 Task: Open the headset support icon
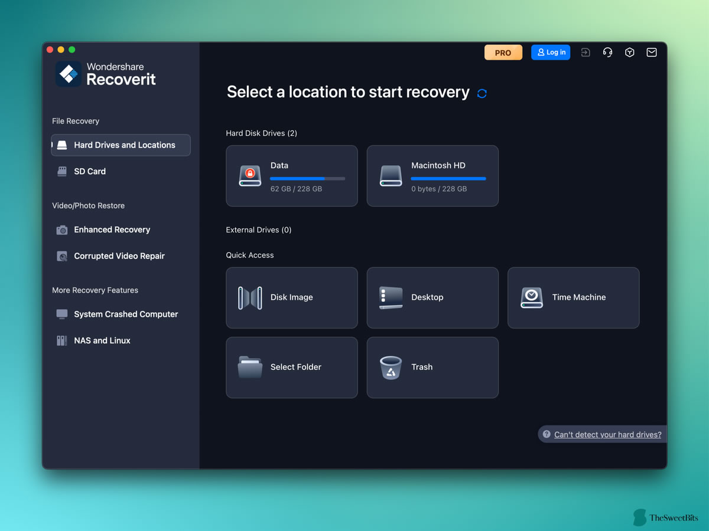tap(607, 53)
